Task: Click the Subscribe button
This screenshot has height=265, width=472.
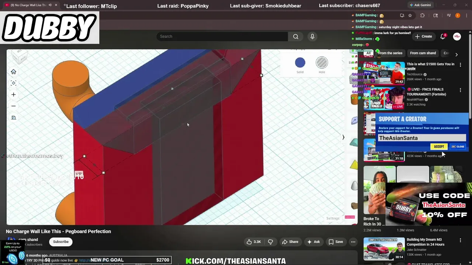Action: pyautogui.click(x=61, y=242)
